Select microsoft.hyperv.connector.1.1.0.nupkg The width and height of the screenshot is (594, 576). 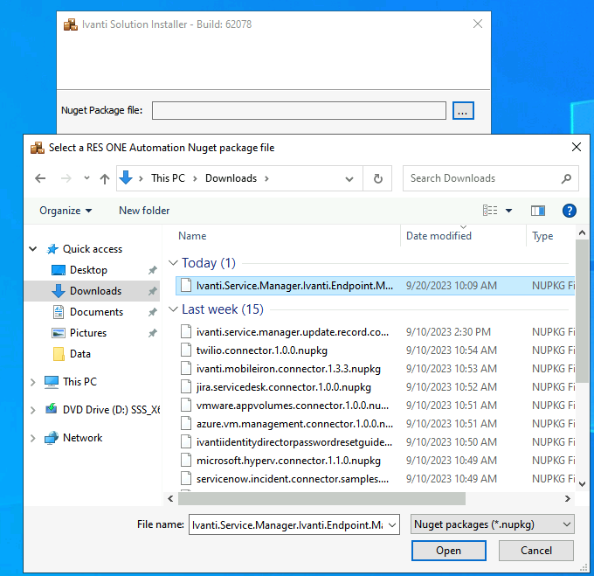tap(288, 461)
